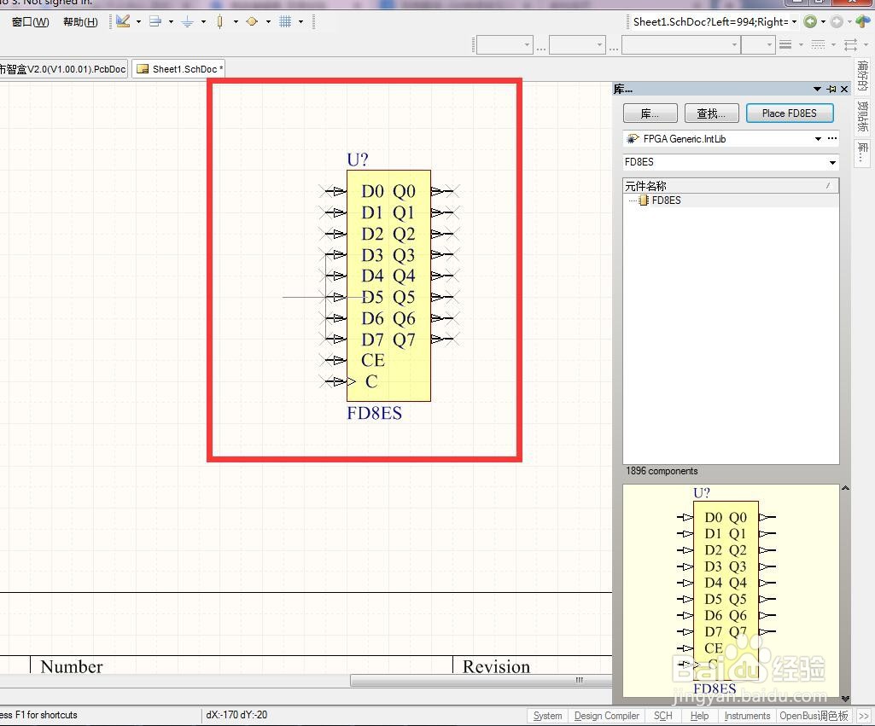
Task: Click the Design Compiler status bar button
Action: [x=607, y=716]
